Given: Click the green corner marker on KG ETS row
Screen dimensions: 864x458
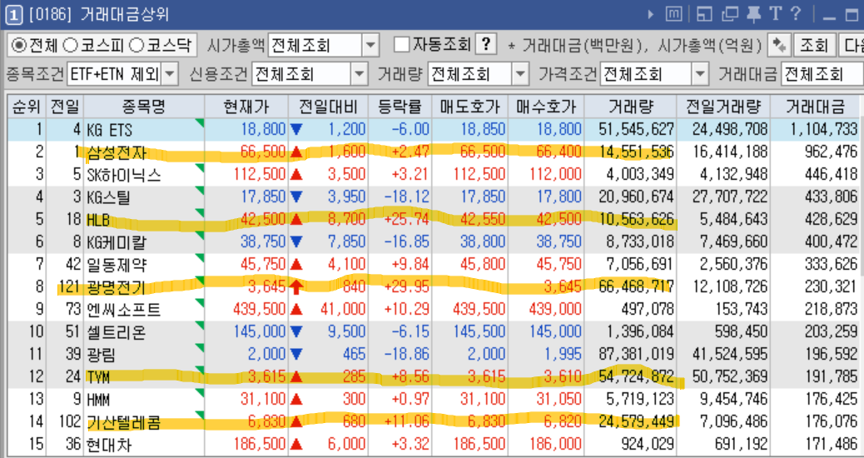Looking at the screenshot, I should point(200,123).
